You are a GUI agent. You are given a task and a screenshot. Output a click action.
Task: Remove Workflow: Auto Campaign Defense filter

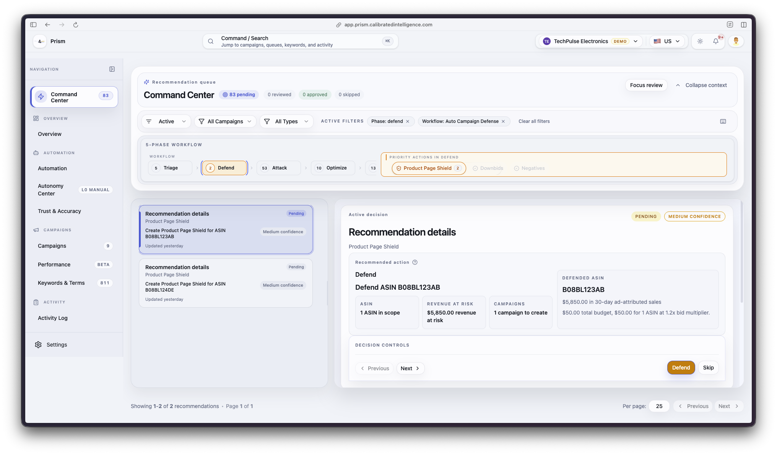point(503,121)
